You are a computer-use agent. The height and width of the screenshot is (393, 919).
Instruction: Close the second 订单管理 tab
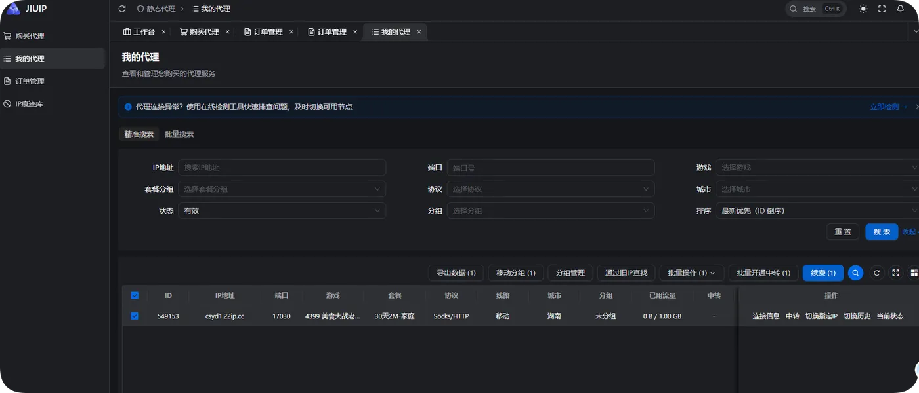[355, 31]
